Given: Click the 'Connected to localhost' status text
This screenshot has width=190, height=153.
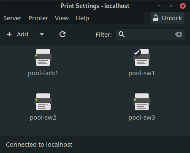Looking at the screenshot, I should click(x=39, y=145).
